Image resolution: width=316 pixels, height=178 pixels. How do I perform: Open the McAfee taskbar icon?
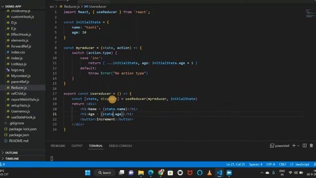190,173
